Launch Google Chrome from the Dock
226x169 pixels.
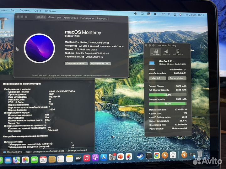pyautogui.click(x=157, y=155)
